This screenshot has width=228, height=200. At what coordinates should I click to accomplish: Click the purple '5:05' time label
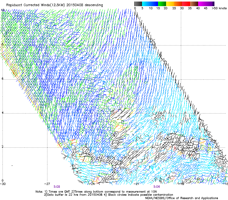click(57, 187)
